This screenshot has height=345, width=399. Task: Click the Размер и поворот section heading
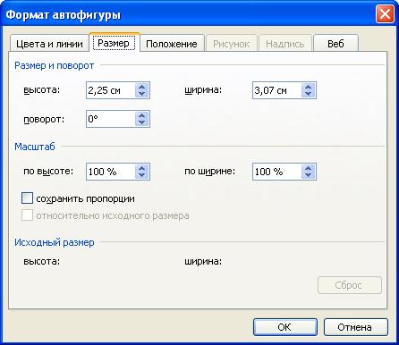[x=55, y=65]
